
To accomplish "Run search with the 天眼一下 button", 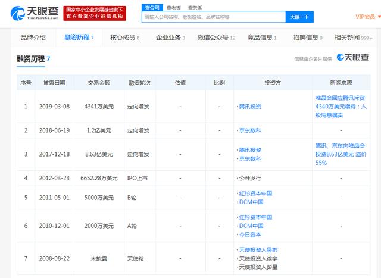I will pos(299,17).
